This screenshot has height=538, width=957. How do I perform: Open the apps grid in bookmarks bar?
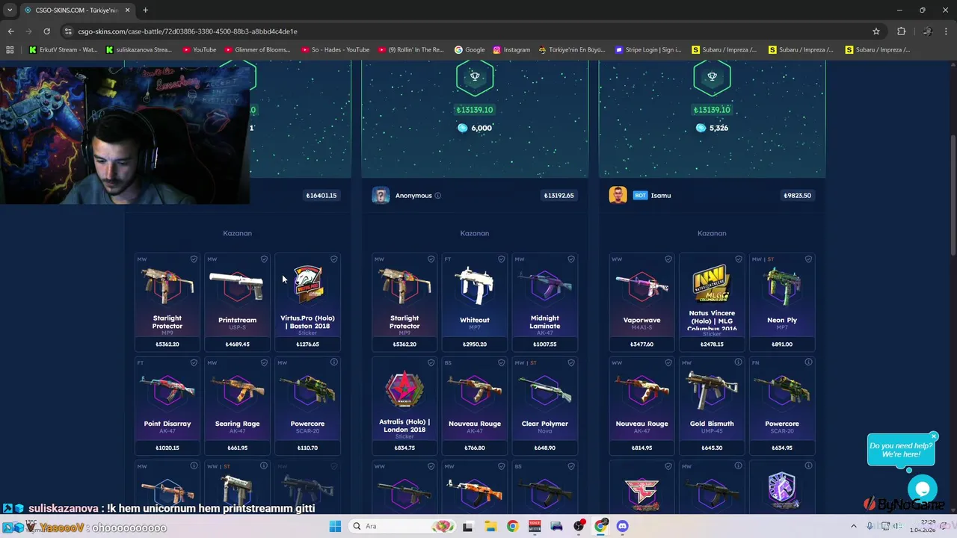coord(10,50)
